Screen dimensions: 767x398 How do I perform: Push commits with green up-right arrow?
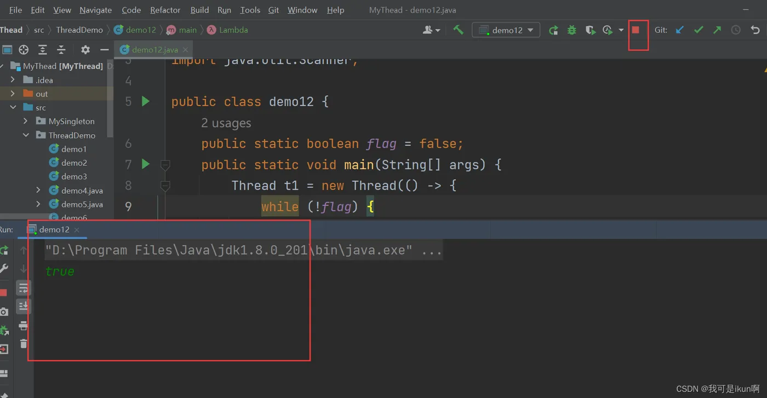[x=717, y=30]
